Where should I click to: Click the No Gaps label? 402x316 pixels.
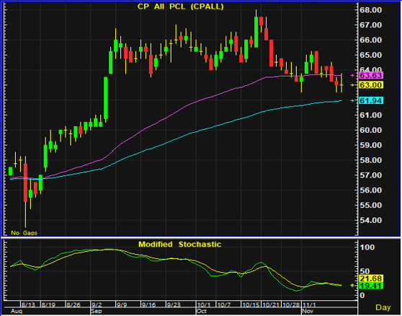(24, 233)
